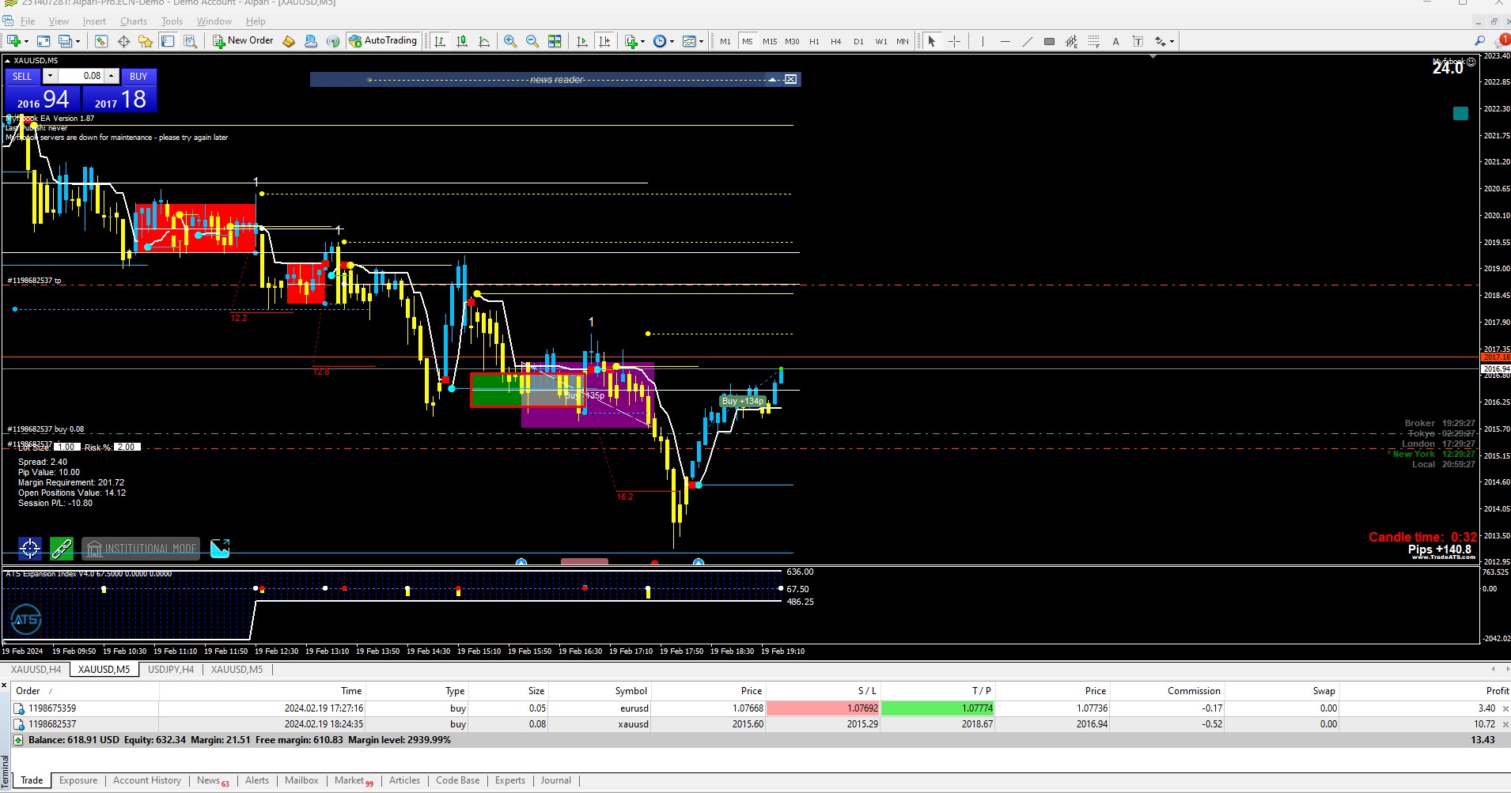Click the teal color square on chart
Screen dimensions: 1511x793
[1460, 113]
